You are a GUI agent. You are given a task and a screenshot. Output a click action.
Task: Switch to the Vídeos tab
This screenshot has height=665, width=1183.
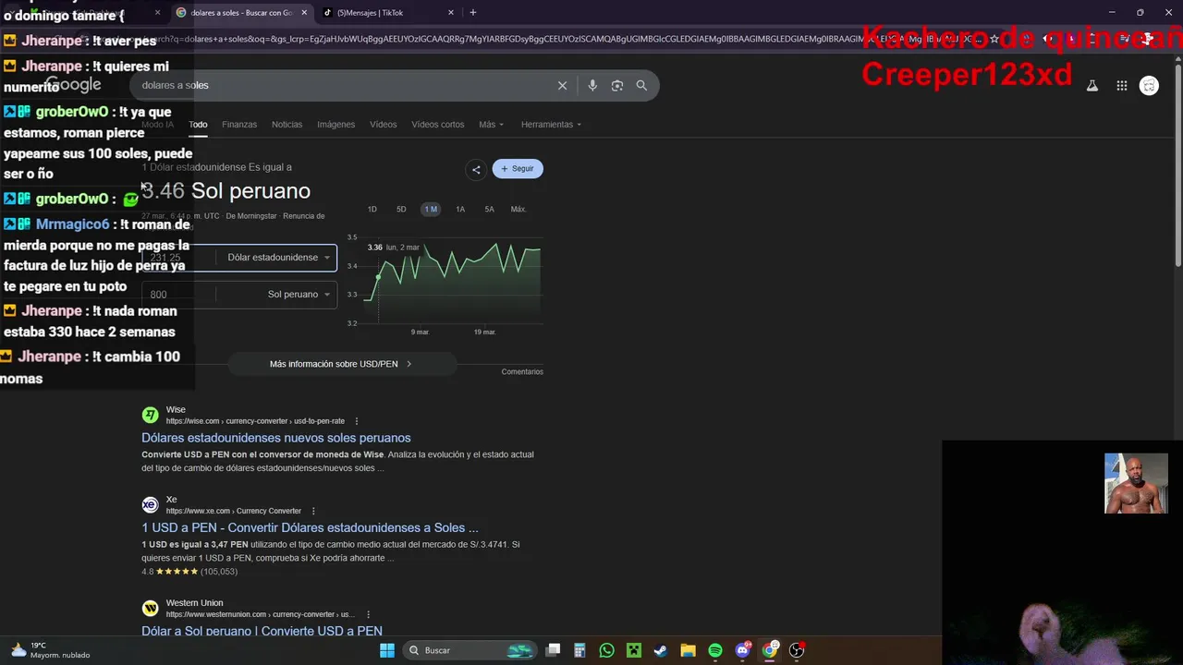(384, 125)
